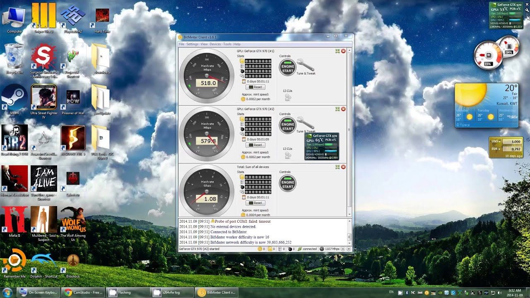Viewport: 530px width, 298px height.
Task: Click GPU #1 hashrate gauge reading 518.0
Action: [207, 77]
